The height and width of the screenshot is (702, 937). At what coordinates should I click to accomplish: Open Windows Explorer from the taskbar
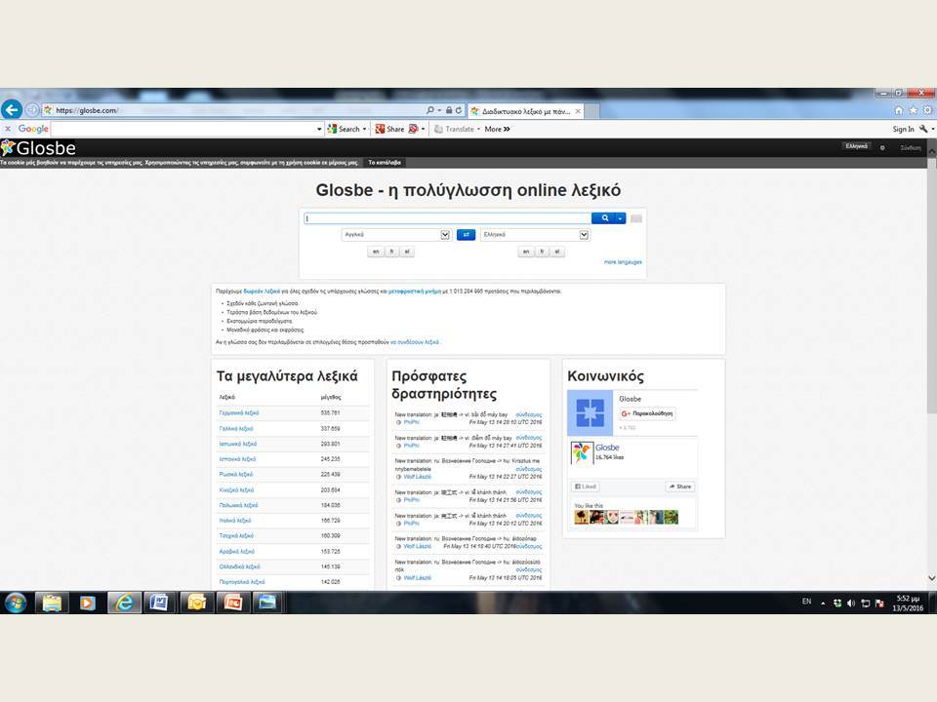tap(52, 603)
